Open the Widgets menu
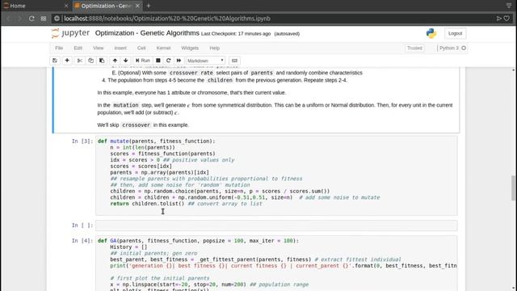 (190, 48)
